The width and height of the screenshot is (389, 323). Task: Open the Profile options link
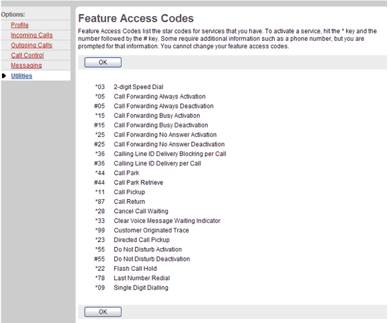click(19, 25)
